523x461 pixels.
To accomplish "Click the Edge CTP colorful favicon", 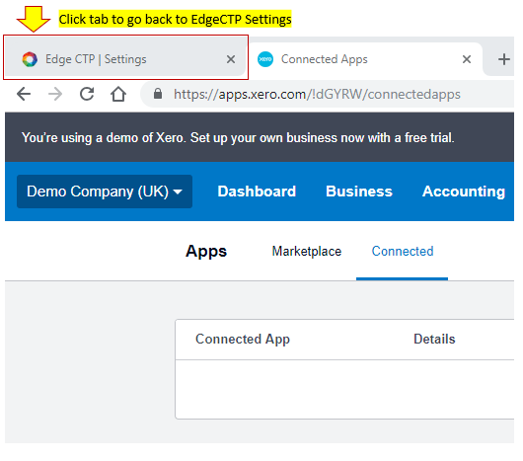I will point(30,59).
